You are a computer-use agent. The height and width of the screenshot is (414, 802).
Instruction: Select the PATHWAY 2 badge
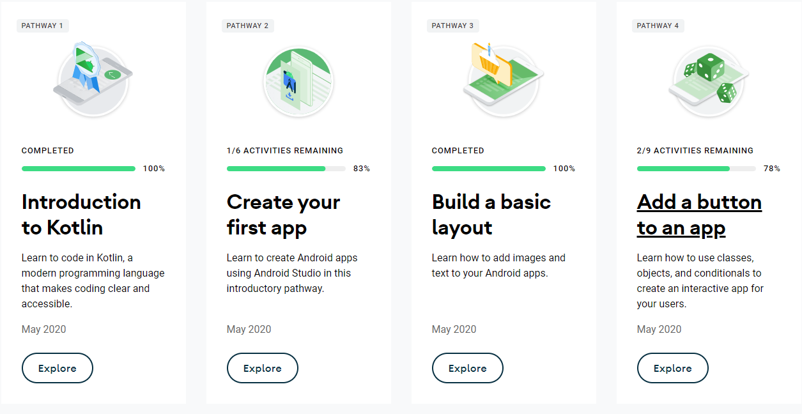click(x=247, y=26)
